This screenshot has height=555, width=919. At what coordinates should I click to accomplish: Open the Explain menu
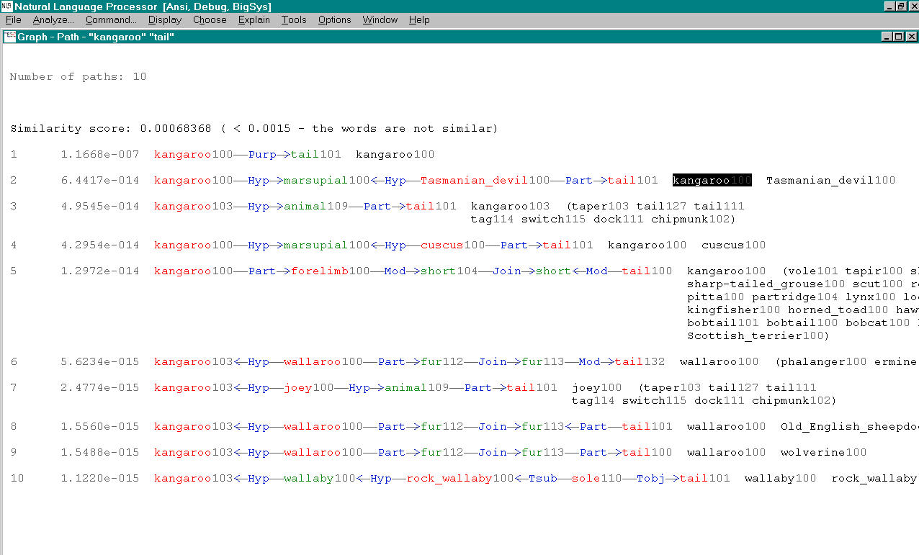(254, 19)
